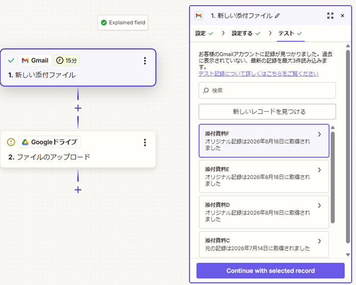356x285 pixels.
Task: Click the Explained field badge
Action: pyautogui.click(x=123, y=23)
